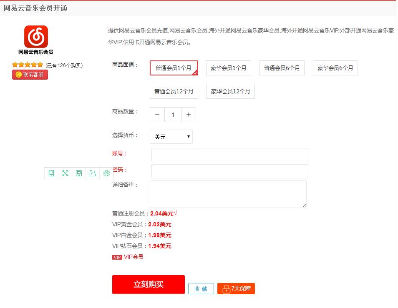
Task: Click the 已有126个购买 purchase count text
Action: coord(64,65)
